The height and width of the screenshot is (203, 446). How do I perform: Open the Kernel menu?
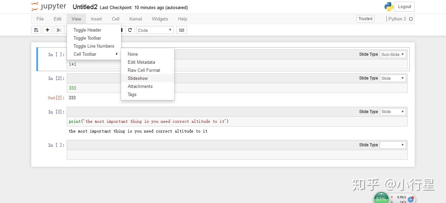pyautogui.click(x=136, y=19)
